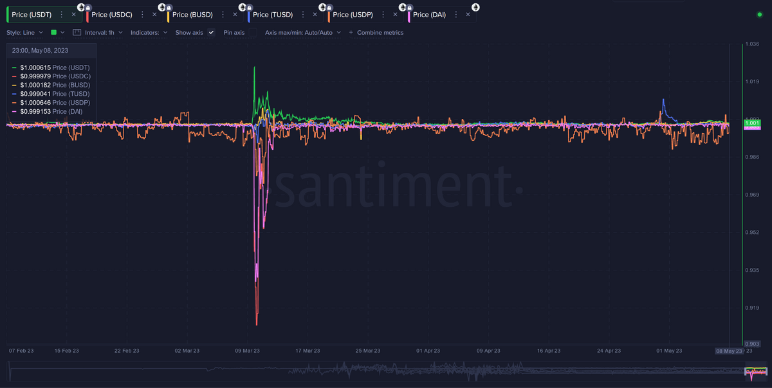The width and height of the screenshot is (772, 388).
Task: Open Axis max/min Auto/Auto dropdown
Action: 303,32
